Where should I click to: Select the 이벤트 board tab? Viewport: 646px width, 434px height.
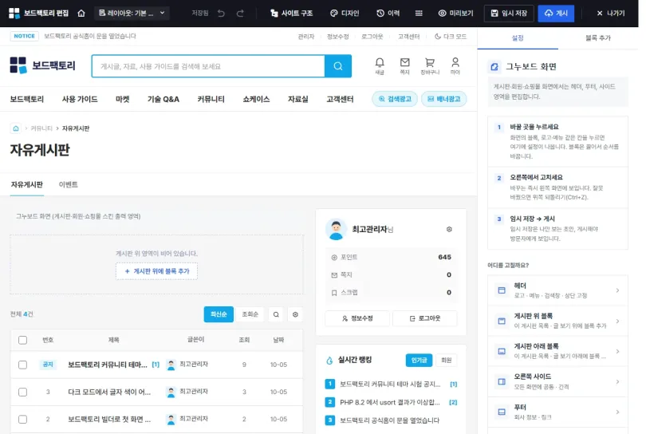[68, 184]
